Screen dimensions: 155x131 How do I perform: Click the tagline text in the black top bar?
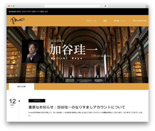click(28, 11)
